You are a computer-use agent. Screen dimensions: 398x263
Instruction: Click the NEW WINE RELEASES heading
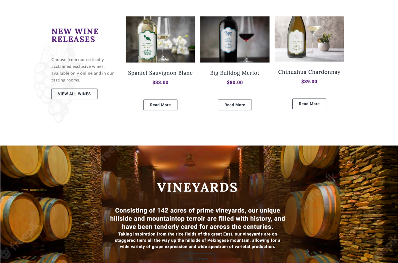click(75, 35)
